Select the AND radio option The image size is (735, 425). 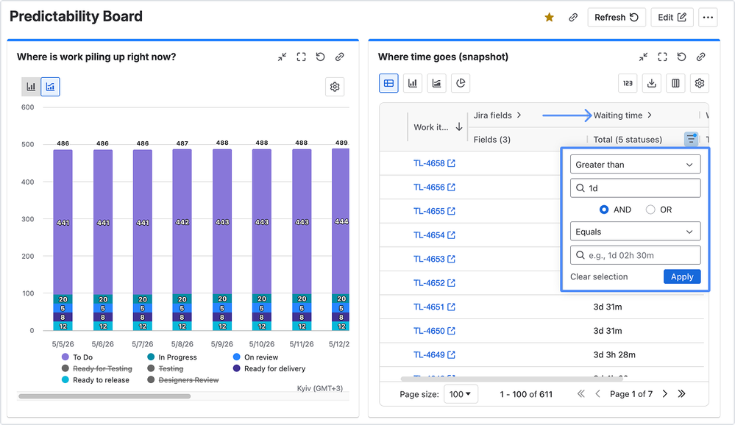[604, 210]
